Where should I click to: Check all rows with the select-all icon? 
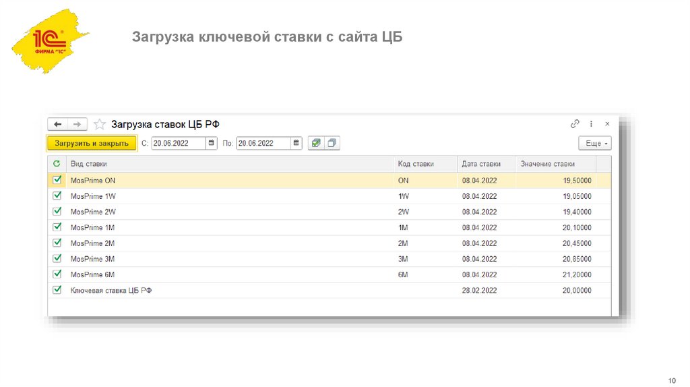(315, 143)
